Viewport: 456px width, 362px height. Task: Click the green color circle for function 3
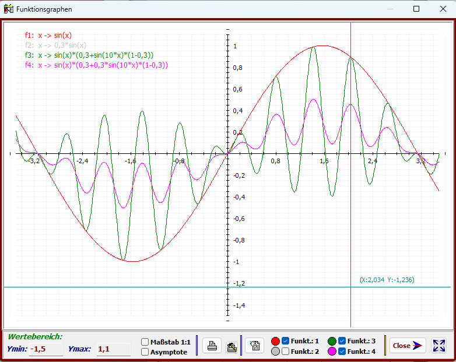click(332, 341)
